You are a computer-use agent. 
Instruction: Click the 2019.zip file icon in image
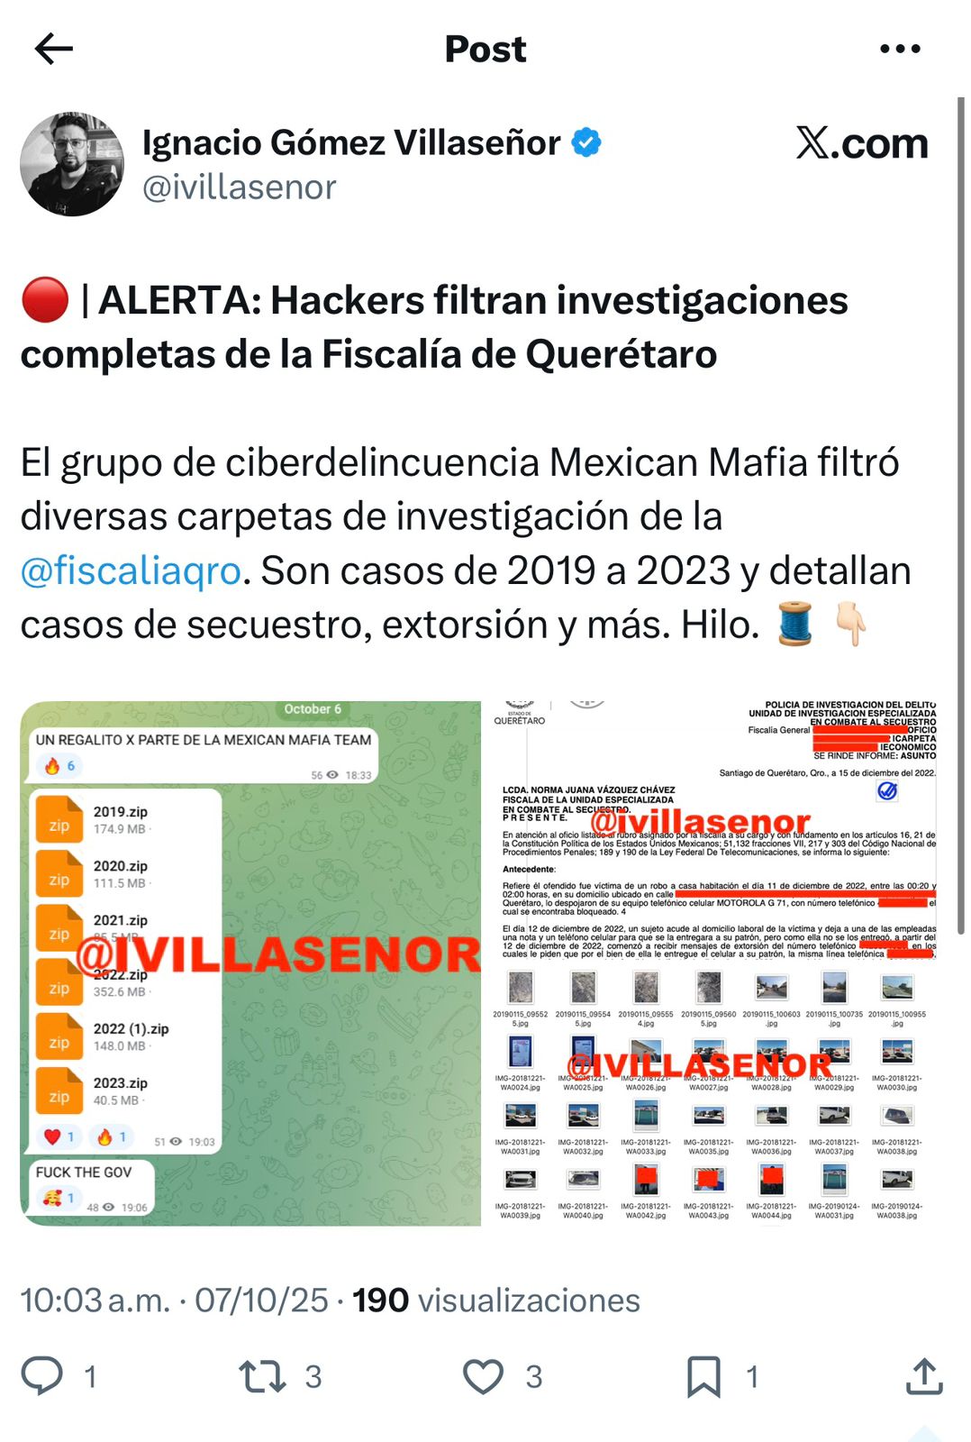59,819
